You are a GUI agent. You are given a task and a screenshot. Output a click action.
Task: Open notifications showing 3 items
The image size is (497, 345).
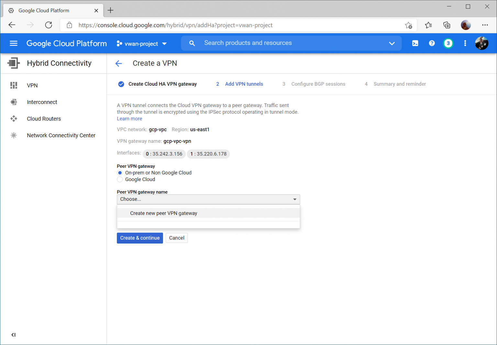448,43
